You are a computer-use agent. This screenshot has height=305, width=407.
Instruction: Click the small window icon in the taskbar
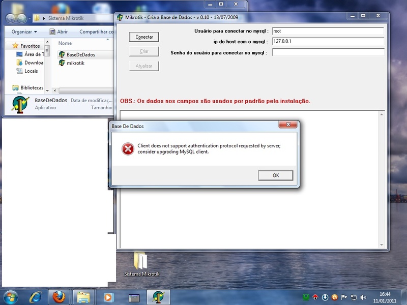[x=134, y=298]
